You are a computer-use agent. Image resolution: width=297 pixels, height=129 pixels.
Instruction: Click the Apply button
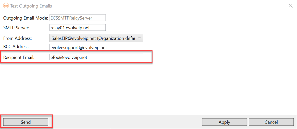(x=224, y=122)
